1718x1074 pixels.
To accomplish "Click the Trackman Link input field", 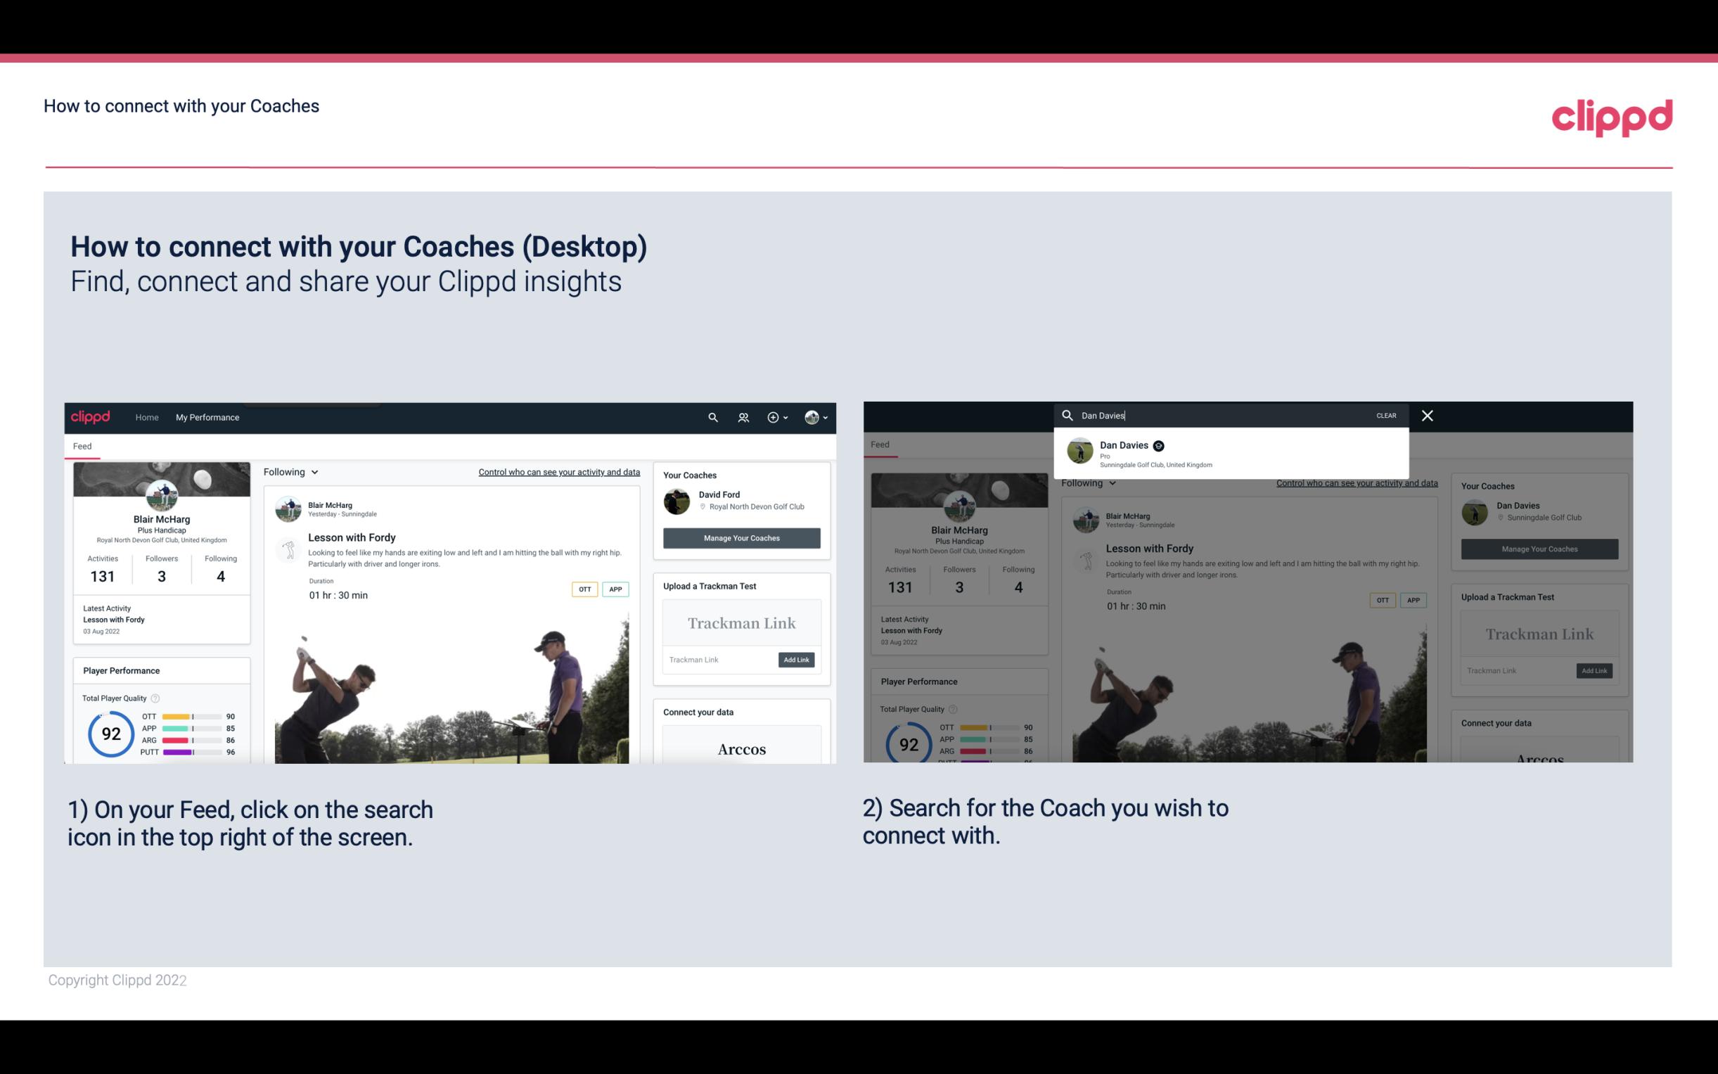I will point(716,660).
